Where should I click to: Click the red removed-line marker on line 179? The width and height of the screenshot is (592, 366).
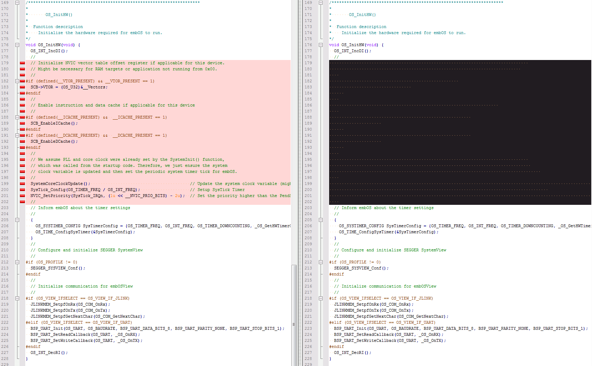tap(22, 63)
